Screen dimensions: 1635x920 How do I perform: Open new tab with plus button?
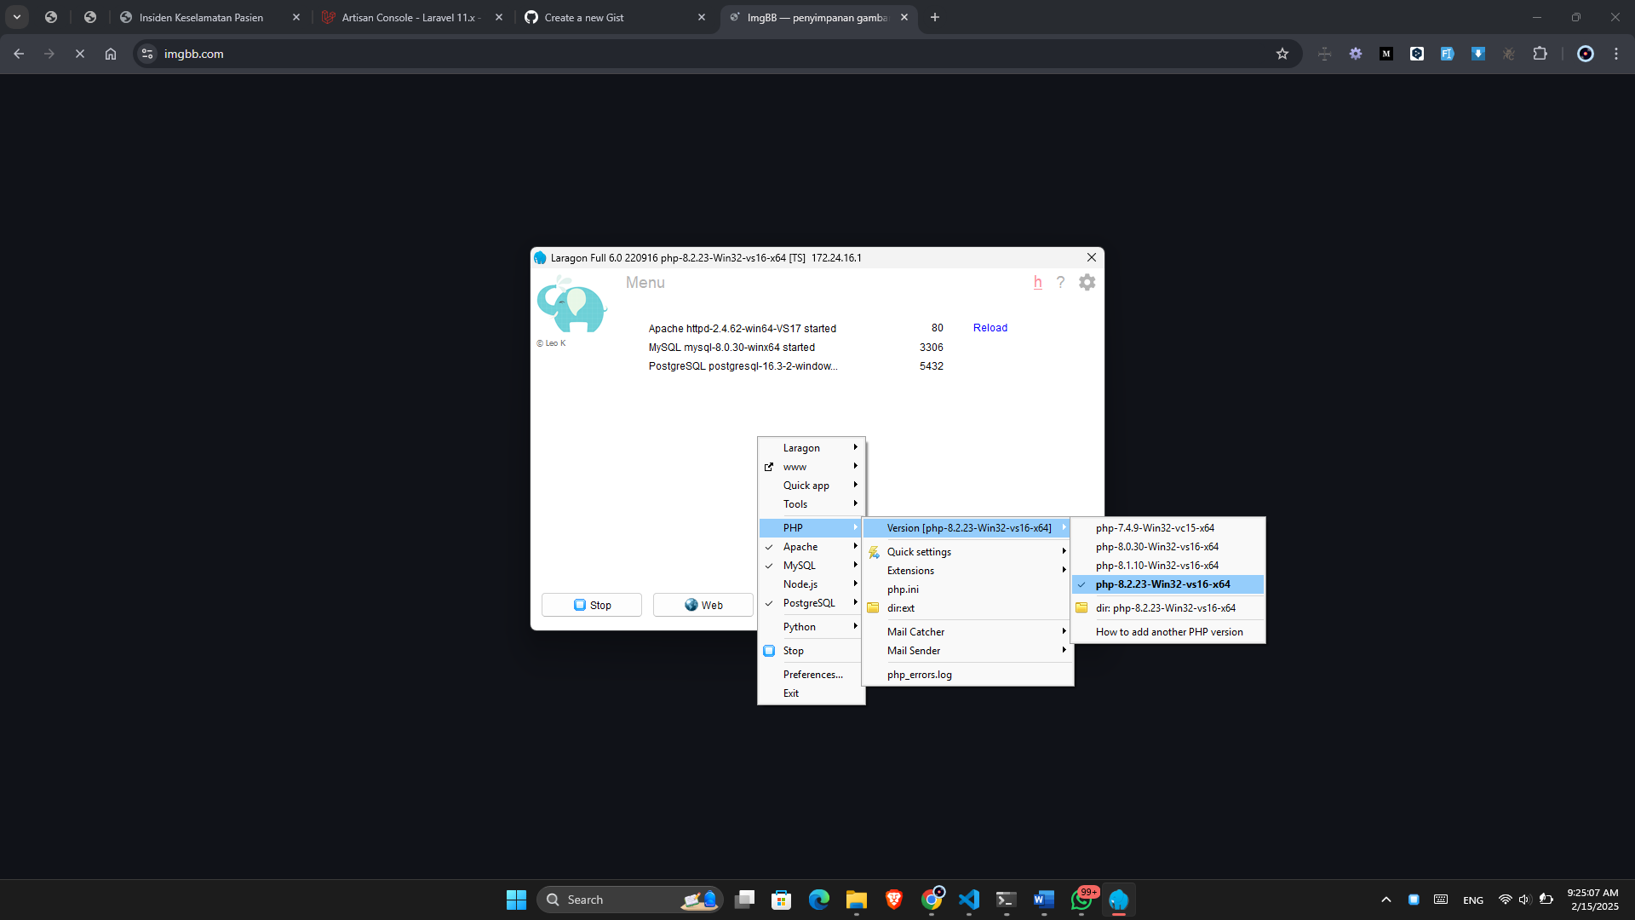935,17
